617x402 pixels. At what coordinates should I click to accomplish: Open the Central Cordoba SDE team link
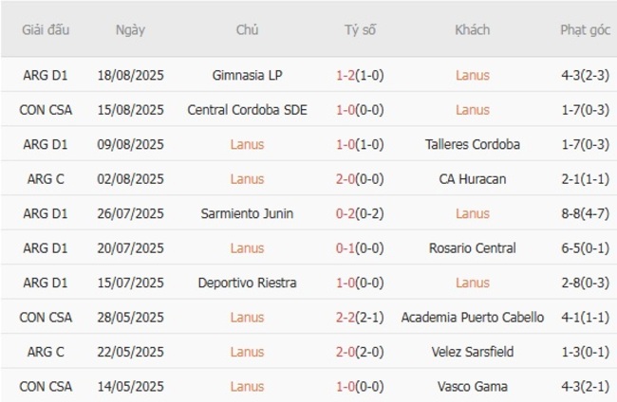click(x=247, y=110)
